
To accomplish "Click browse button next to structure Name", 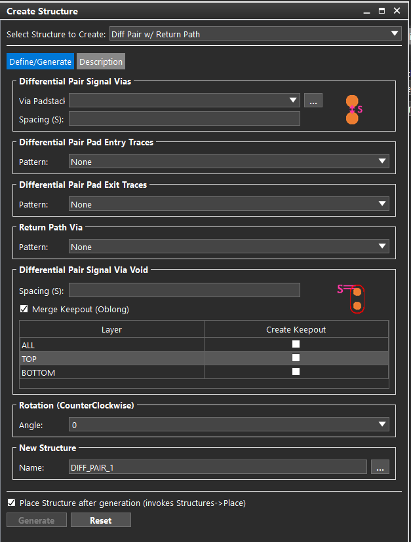I will pos(380,467).
